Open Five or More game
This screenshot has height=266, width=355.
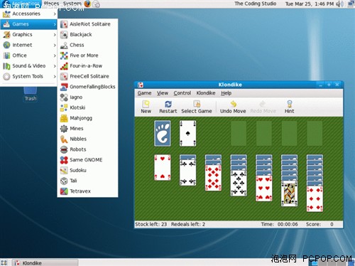coord(87,55)
